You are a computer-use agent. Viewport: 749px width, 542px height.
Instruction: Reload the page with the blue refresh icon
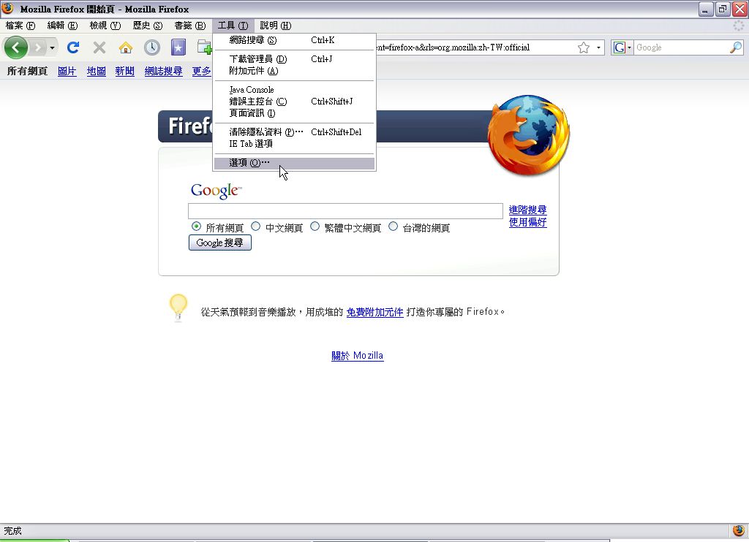73,47
